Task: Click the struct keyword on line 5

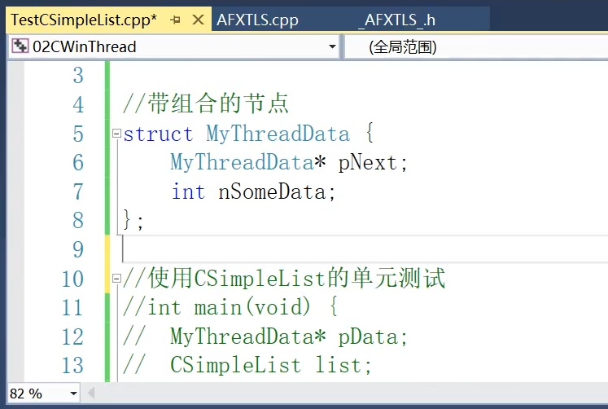Action: pyautogui.click(x=158, y=134)
